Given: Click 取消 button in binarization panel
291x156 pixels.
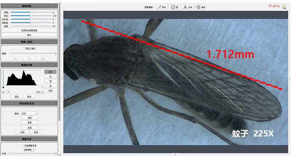Looking at the screenshot, I should 43,58.
